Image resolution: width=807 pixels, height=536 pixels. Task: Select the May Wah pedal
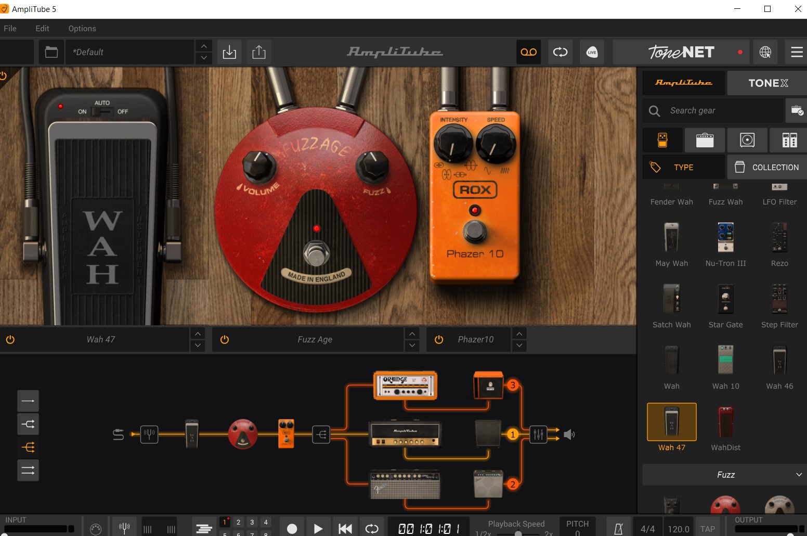671,245
